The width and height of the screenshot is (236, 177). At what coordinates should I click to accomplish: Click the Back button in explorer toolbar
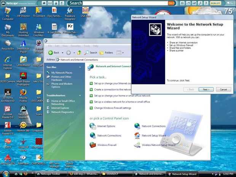tap(54, 53)
